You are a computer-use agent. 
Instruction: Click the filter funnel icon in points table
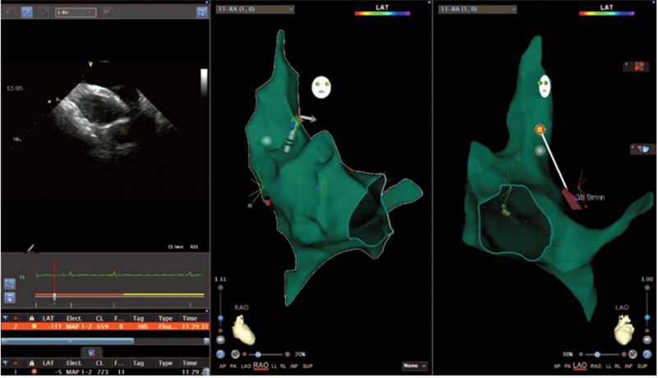coord(6,316)
